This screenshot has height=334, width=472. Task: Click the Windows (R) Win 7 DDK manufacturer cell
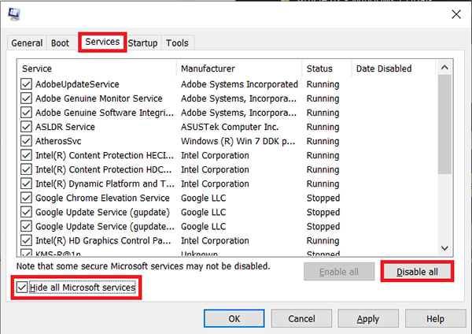[x=238, y=141]
